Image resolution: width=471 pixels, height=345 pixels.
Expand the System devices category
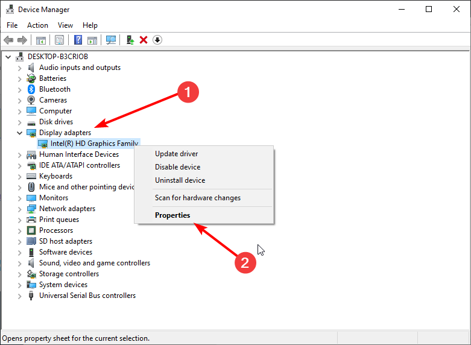20,285
